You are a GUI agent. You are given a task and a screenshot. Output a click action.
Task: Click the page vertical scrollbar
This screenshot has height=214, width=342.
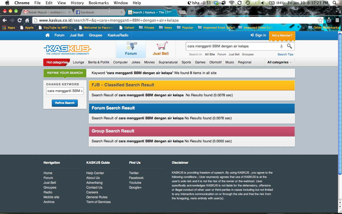340,104
